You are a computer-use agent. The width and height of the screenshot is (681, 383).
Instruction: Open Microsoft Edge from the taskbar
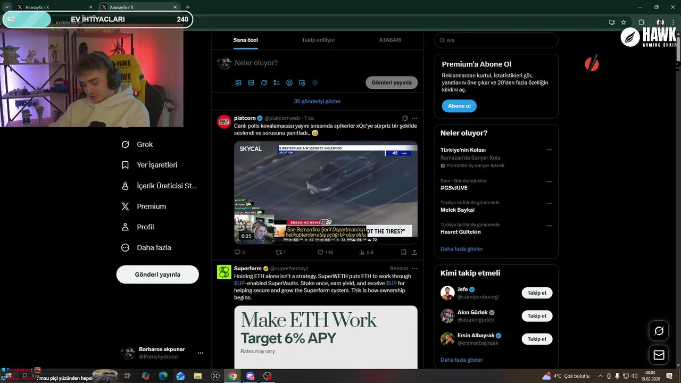pos(163,376)
